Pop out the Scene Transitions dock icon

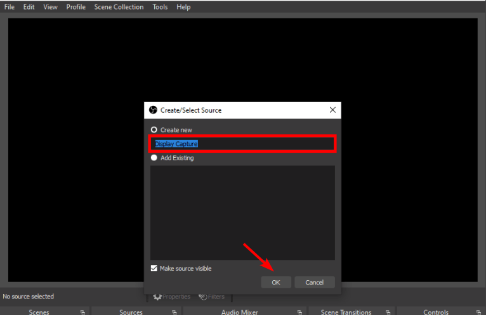click(388, 312)
